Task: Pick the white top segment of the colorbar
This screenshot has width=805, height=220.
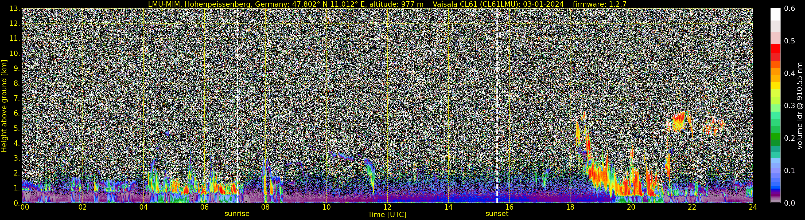Action: pos(775,14)
